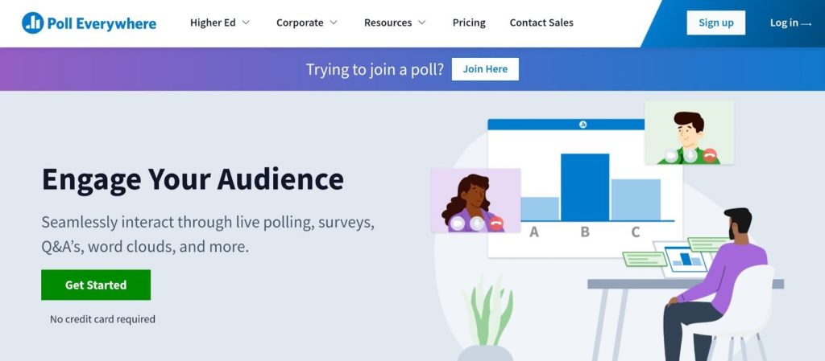Click the small logo icon atop the chart window
Image resolution: width=825 pixels, height=361 pixels.
583,125
